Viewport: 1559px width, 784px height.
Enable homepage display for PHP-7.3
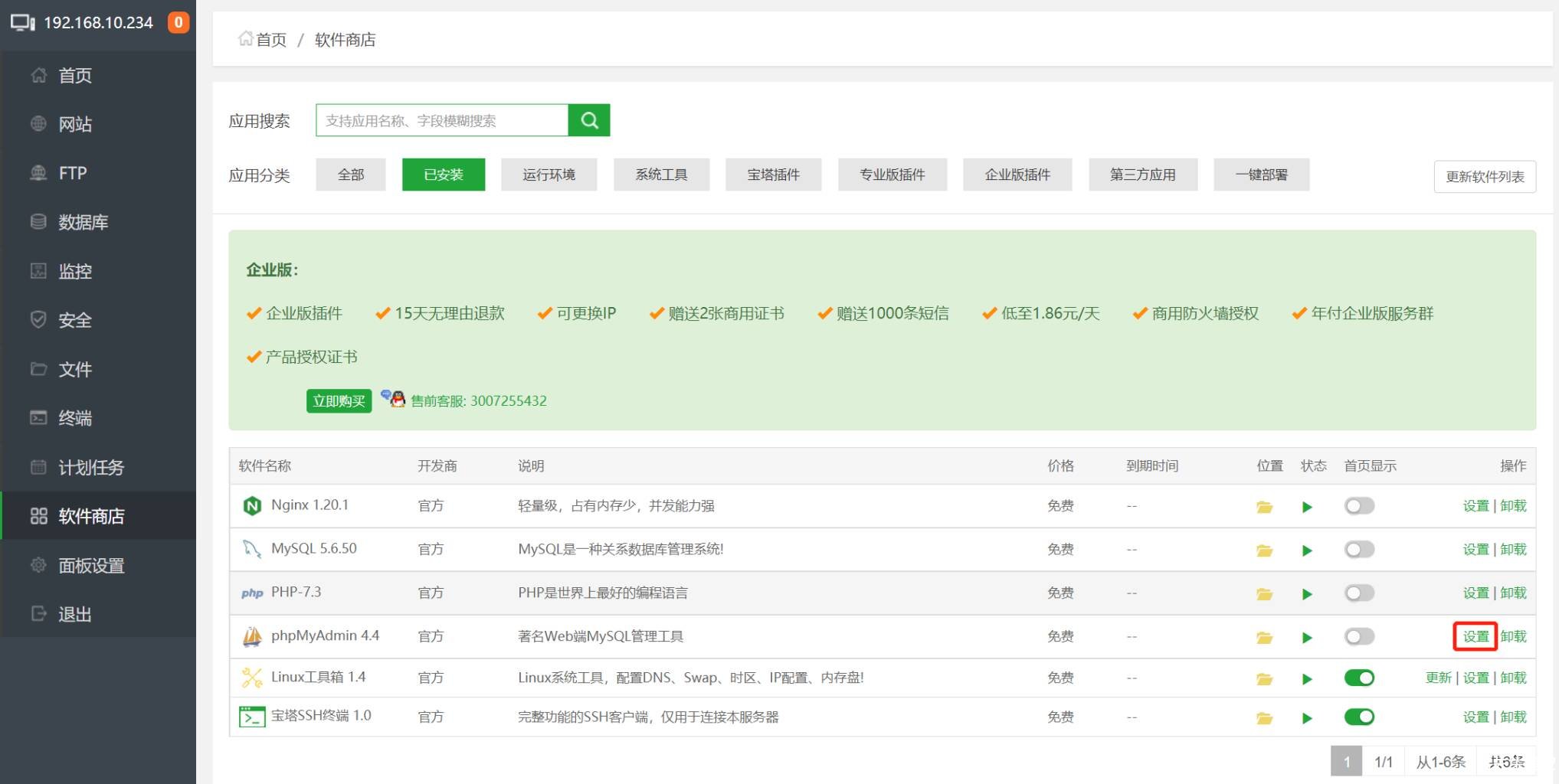pos(1359,593)
